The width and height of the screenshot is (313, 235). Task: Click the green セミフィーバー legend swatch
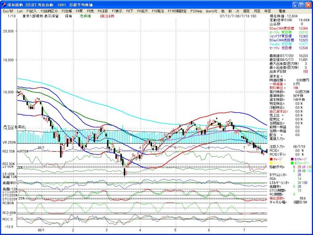pyautogui.click(x=292, y=163)
